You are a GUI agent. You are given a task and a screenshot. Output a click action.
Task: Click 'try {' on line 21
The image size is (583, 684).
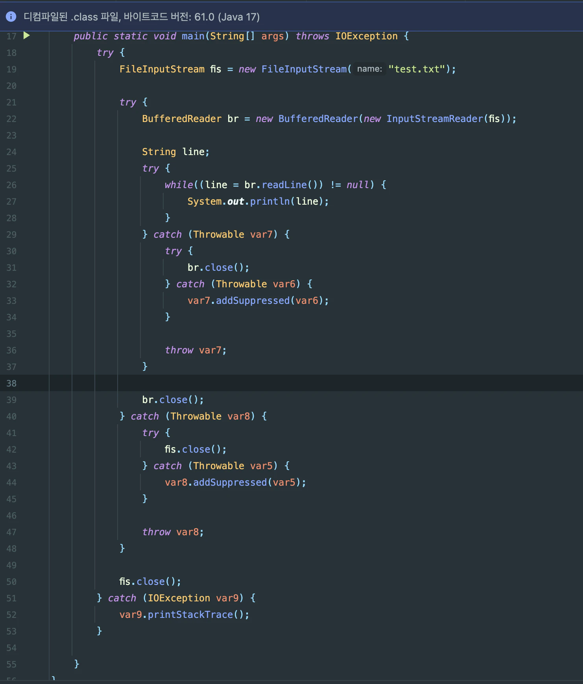(x=134, y=102)
